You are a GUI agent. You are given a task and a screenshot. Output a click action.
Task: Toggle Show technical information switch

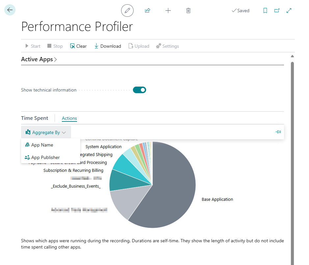pos(139,90)
